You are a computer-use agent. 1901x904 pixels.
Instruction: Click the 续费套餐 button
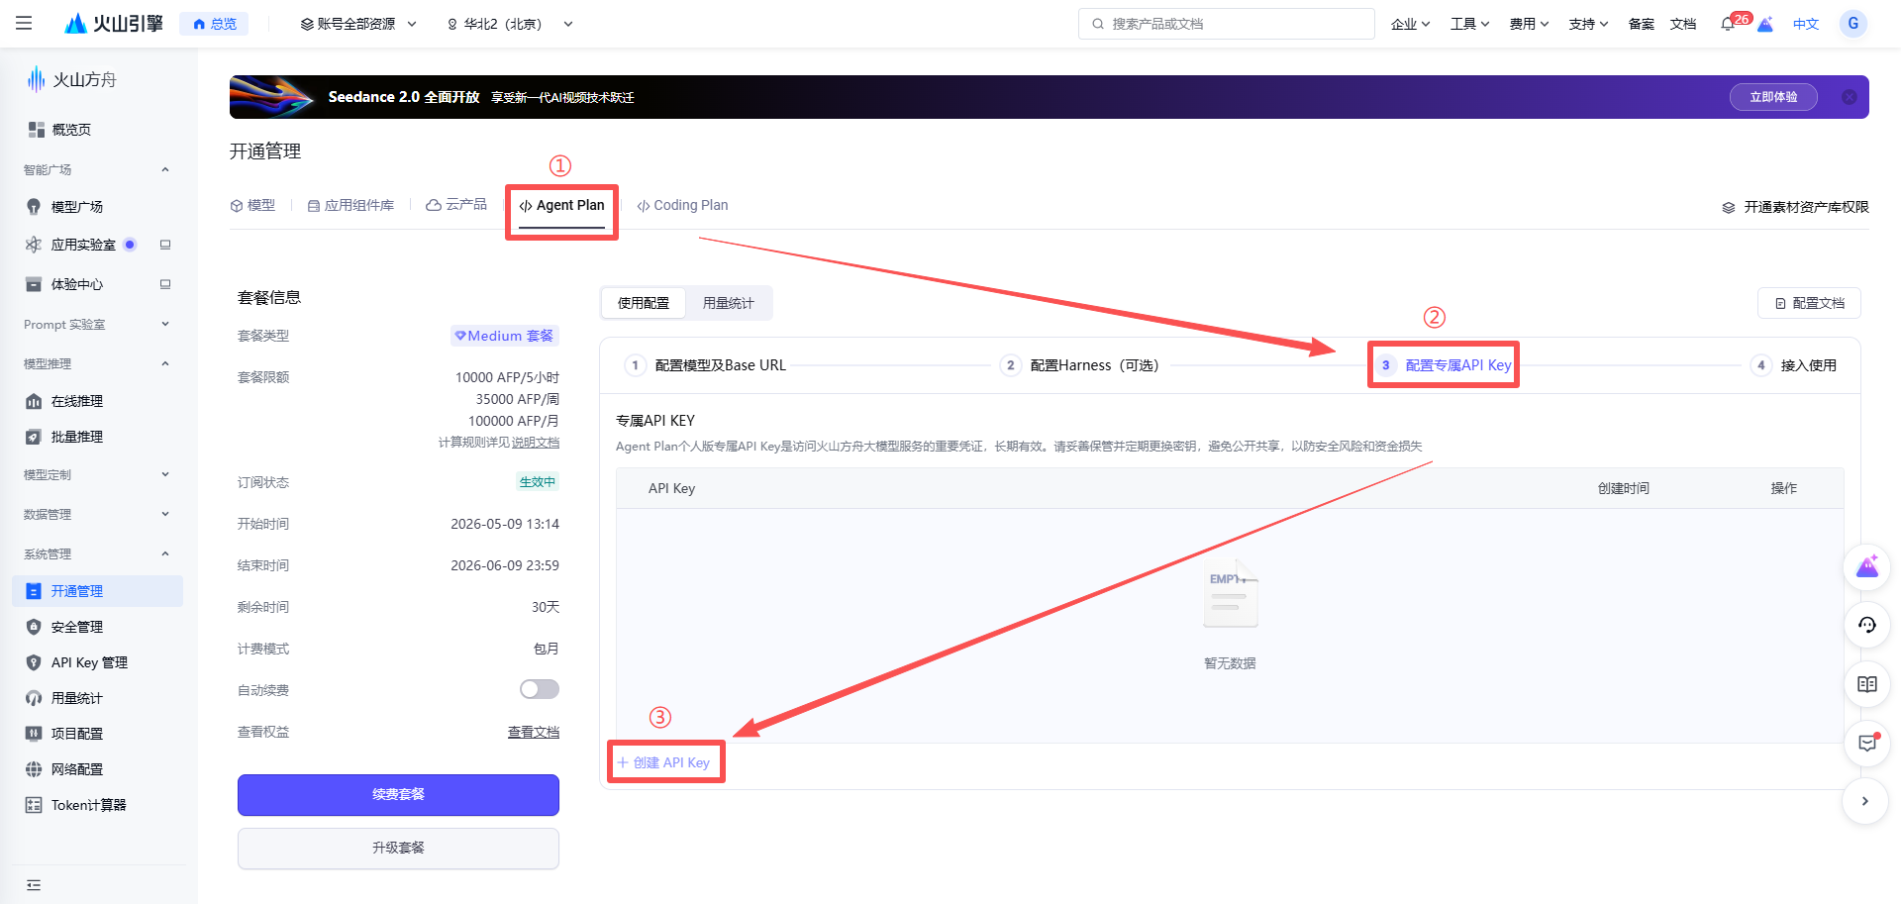[398, 794]
